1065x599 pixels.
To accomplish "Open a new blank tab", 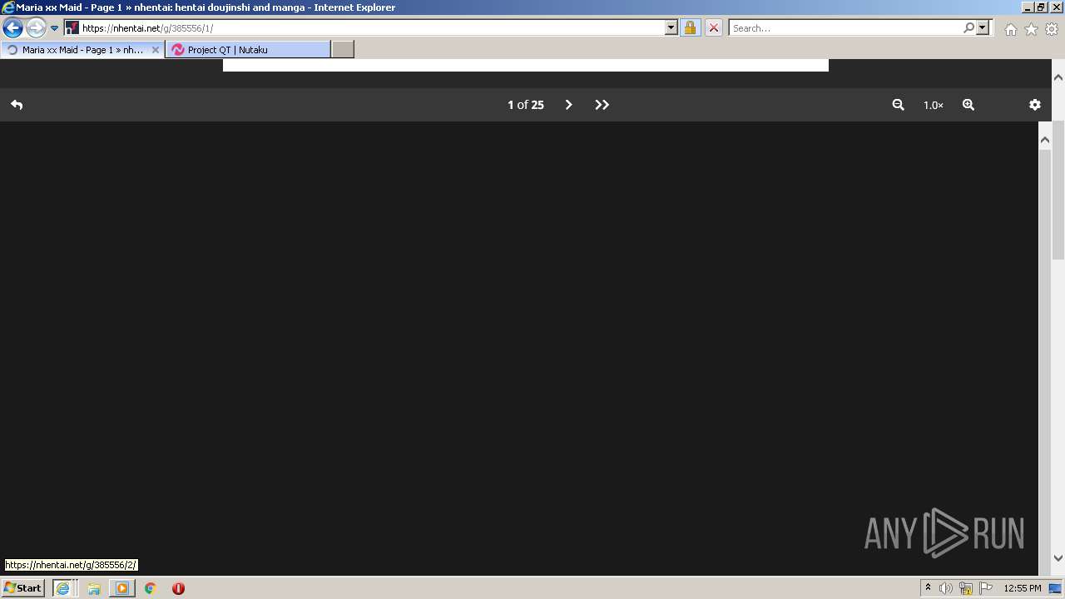I will (x=343, y=50).
